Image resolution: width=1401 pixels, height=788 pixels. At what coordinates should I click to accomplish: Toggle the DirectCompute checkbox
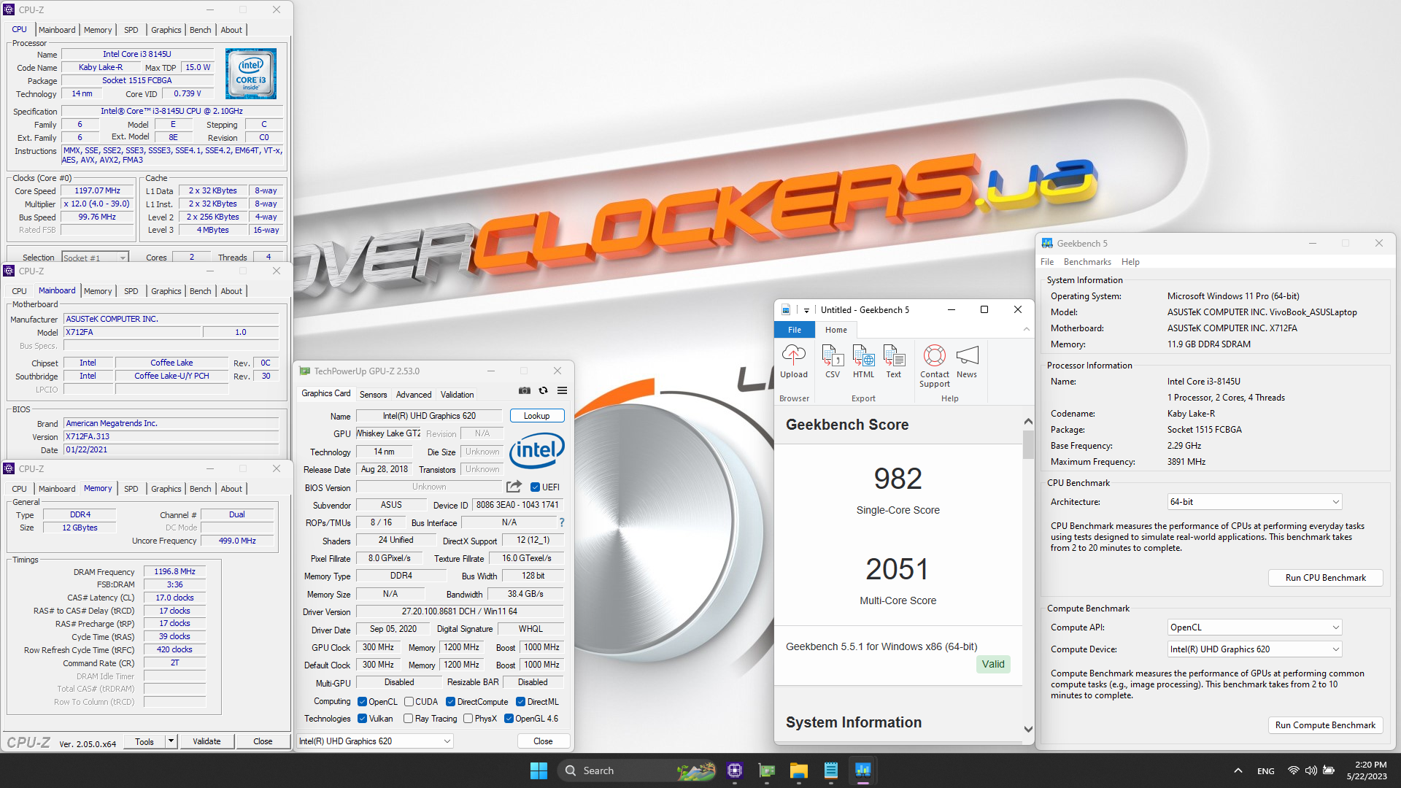click(x=451, y=702)
